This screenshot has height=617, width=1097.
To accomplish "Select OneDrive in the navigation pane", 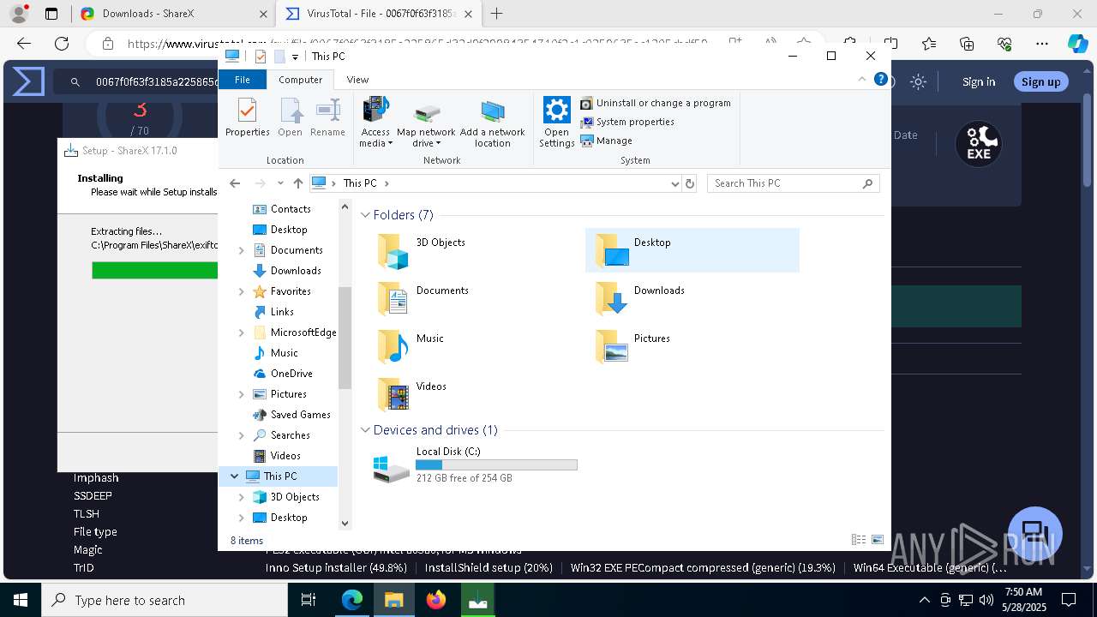I will (x=291, y=374).
